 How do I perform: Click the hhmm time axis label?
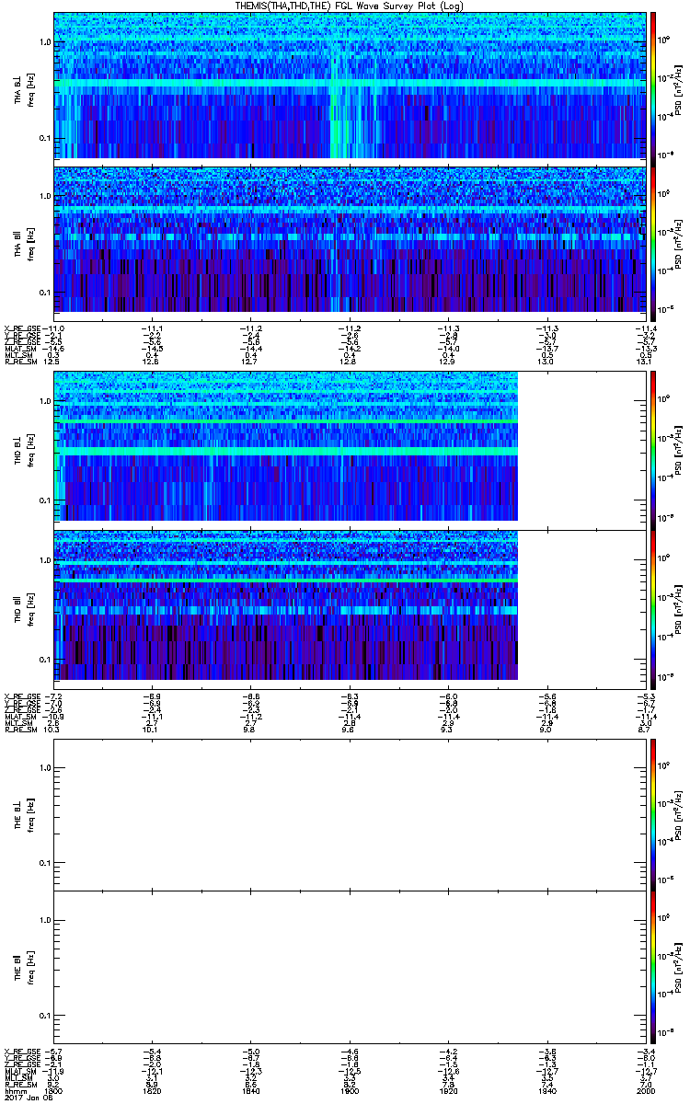click(15, 1091)
